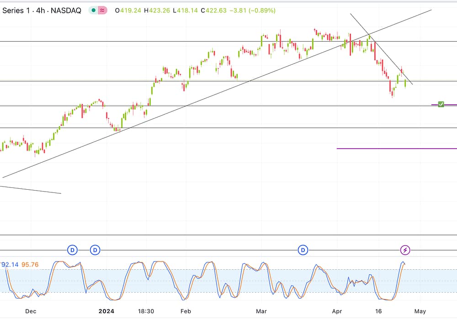
Task: Click the 18:30 time axis label
Action: pyautogui.click(x=146, y=311)
